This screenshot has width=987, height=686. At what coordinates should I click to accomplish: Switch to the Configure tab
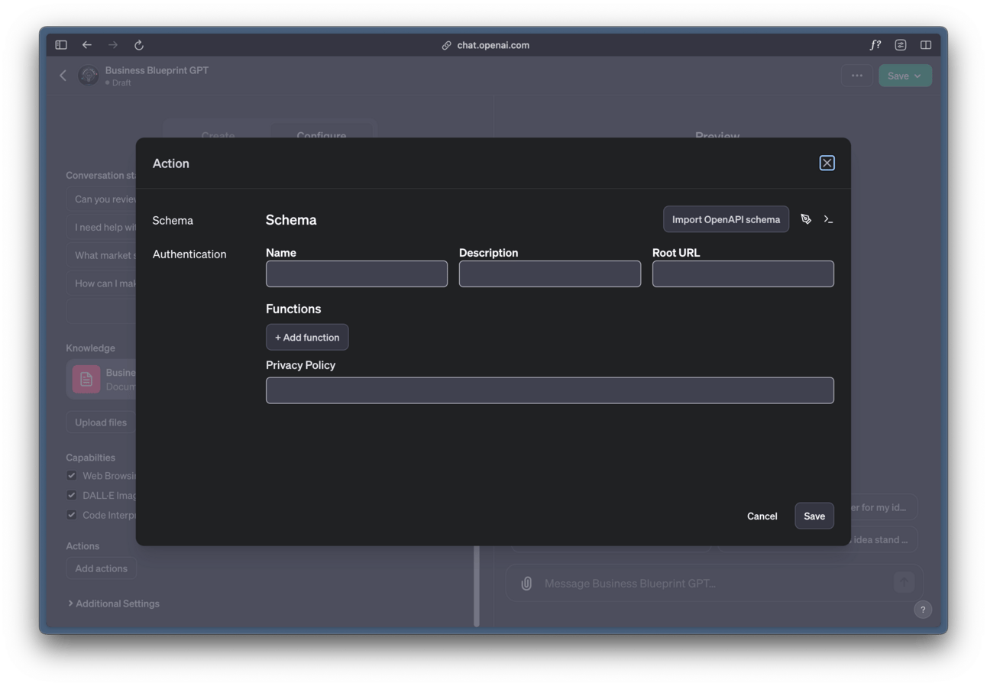(322, 135)
